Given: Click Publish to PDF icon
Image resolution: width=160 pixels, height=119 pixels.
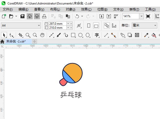Looking at the screenshot, I should coord(116,16).
